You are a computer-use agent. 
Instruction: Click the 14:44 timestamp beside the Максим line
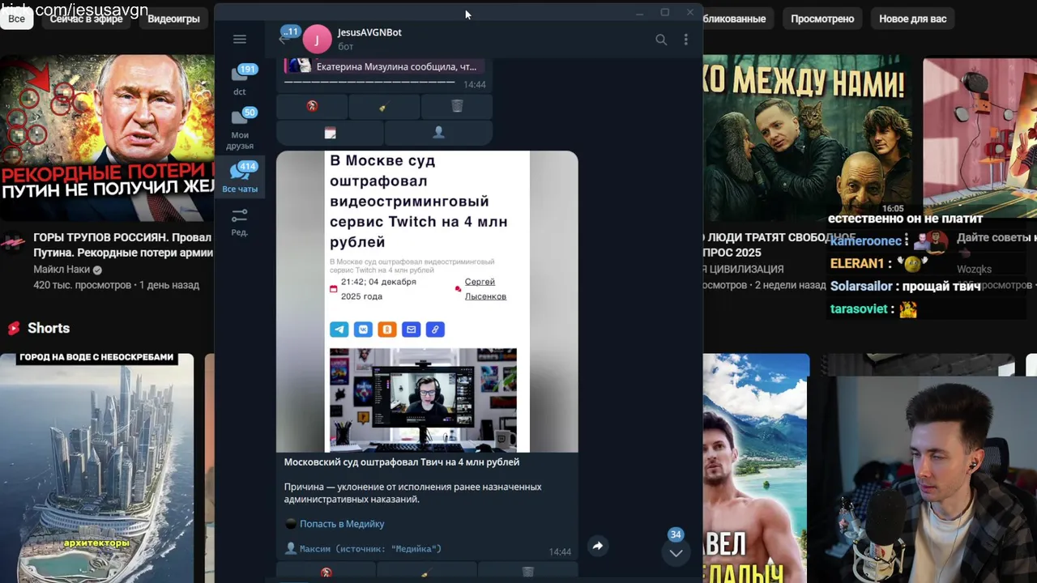click(x=560, y=551)
